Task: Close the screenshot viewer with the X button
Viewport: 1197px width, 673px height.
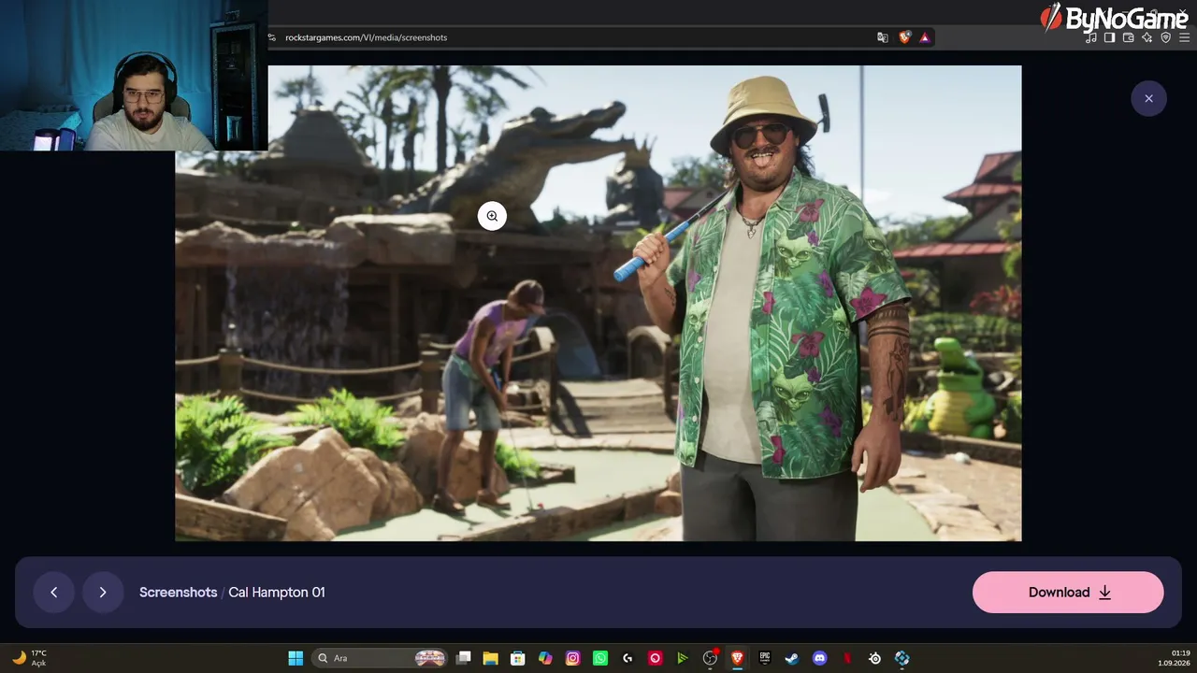Action: pos(1148,98)
